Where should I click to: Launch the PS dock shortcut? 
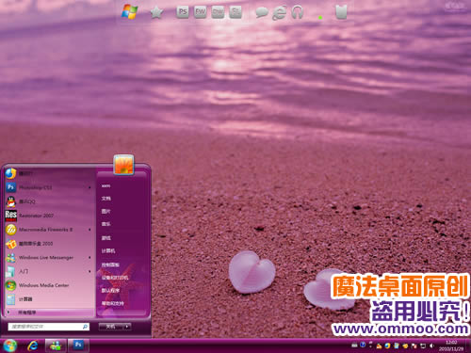pos(183,12)
